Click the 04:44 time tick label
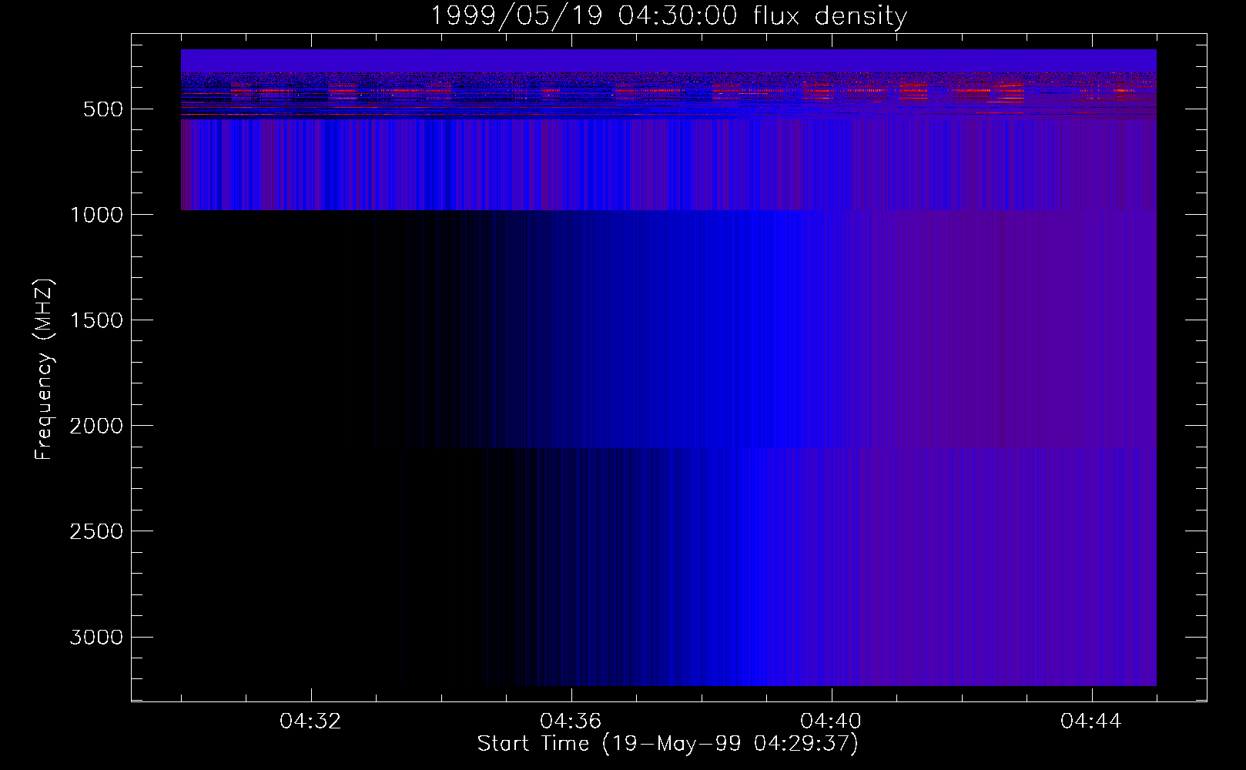This screenshot has width=1246, height=770. click(1092, 721)
